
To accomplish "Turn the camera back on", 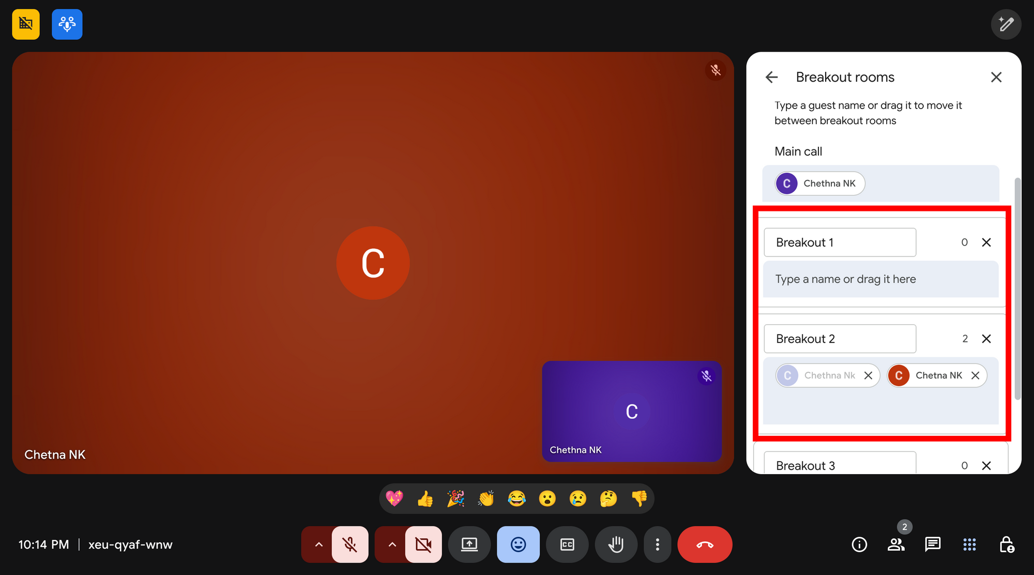I will (423, 544).
